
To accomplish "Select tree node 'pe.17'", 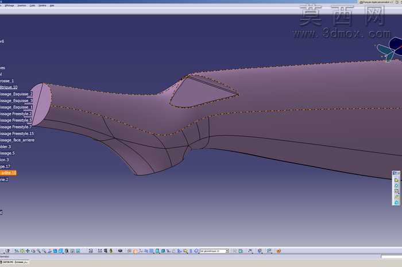I will pyautogui.click(x=5, y=167).
